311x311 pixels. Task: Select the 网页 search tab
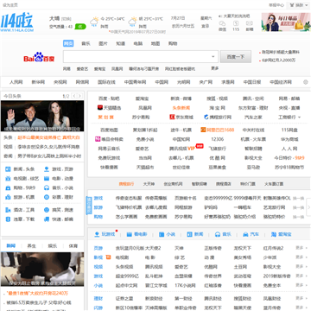[68, 43]
